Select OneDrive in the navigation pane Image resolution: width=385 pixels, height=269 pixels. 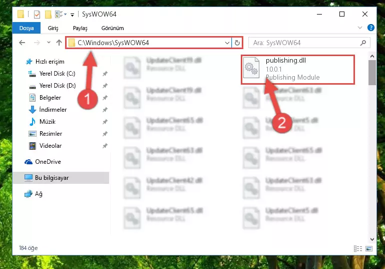(x=48, y=162)
